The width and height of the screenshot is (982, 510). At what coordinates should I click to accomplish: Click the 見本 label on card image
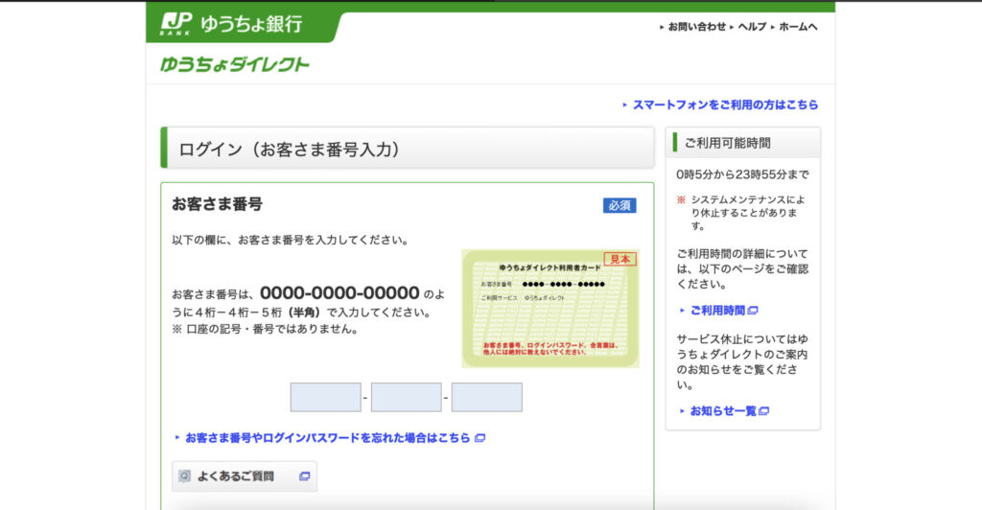click(620, 259)
